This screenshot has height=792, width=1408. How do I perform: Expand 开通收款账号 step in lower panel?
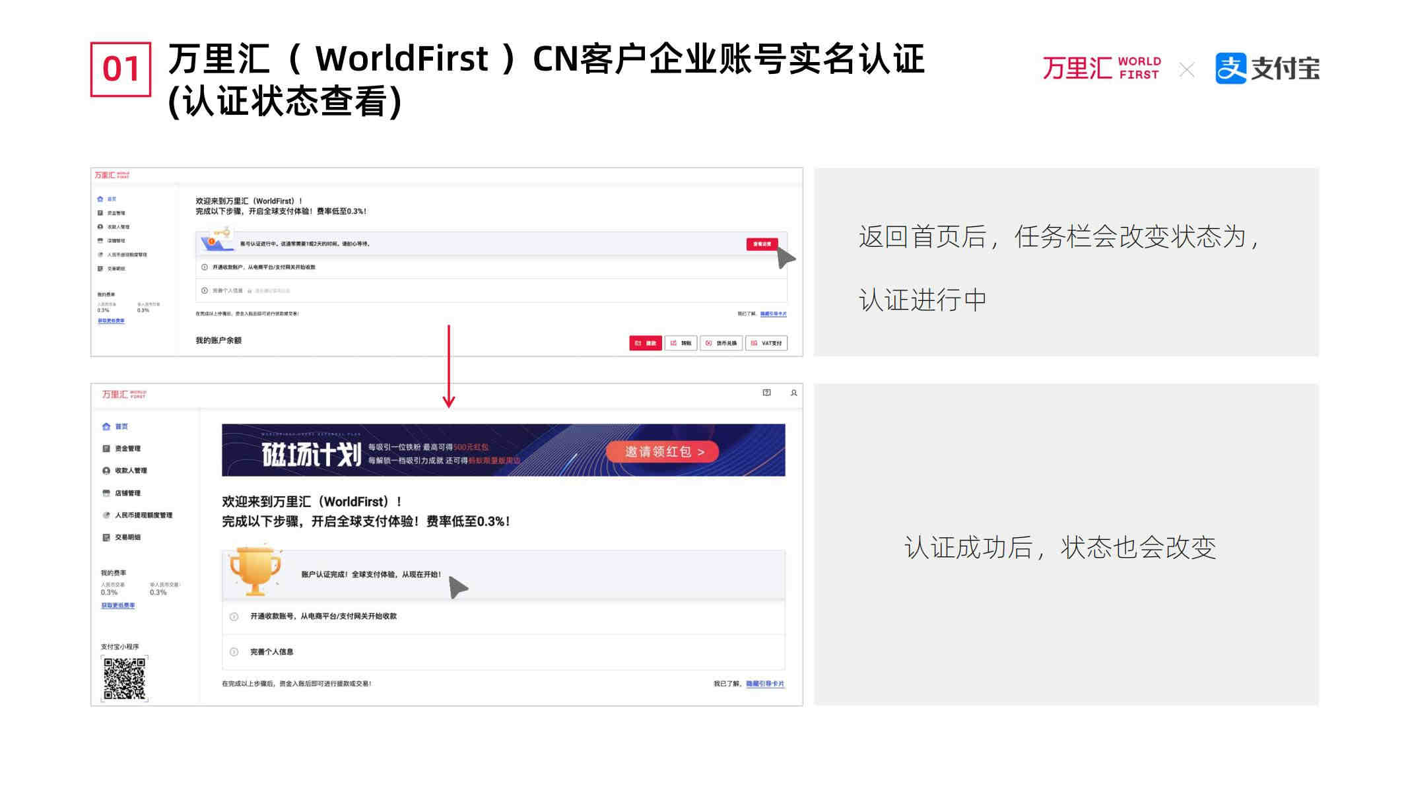323,616
